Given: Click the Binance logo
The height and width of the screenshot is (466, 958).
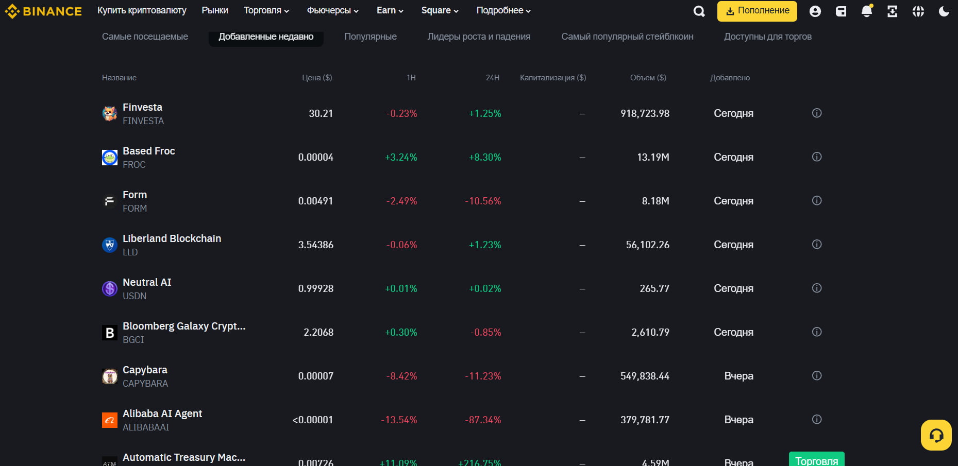Looking at the screenshot, I should (43, 11).
